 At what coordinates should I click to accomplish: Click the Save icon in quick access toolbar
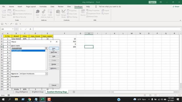(2, 24)
